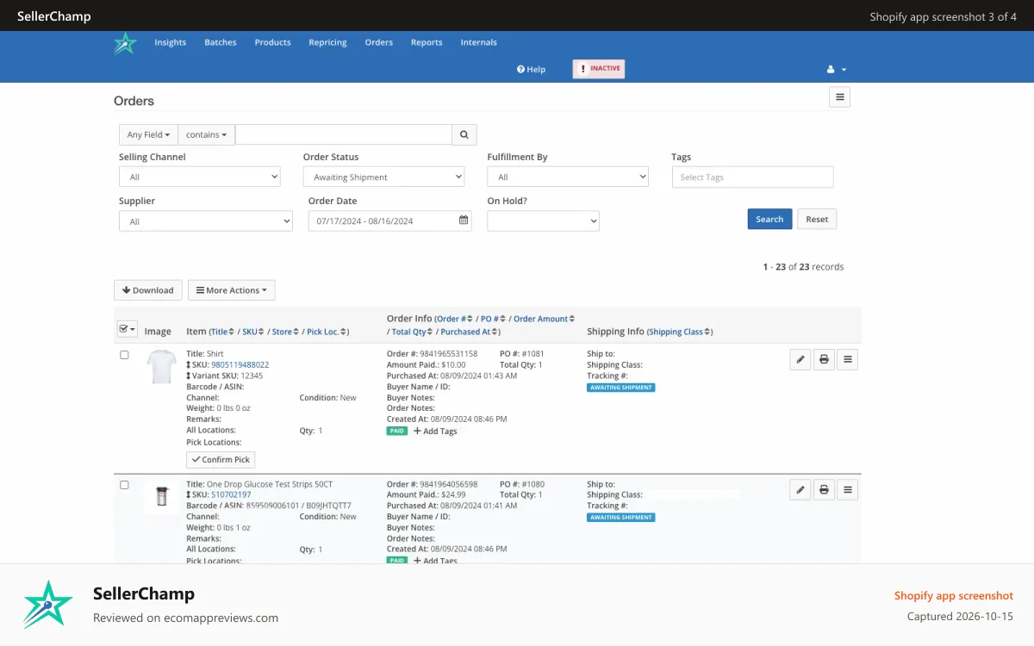1034x646 pixels.
Task: Click AWAITING SHIPMENT badge on Shirt order
Action: point(621,388)
